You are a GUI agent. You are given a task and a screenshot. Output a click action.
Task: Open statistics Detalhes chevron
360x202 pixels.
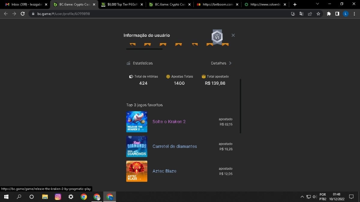tap(230, 63)
